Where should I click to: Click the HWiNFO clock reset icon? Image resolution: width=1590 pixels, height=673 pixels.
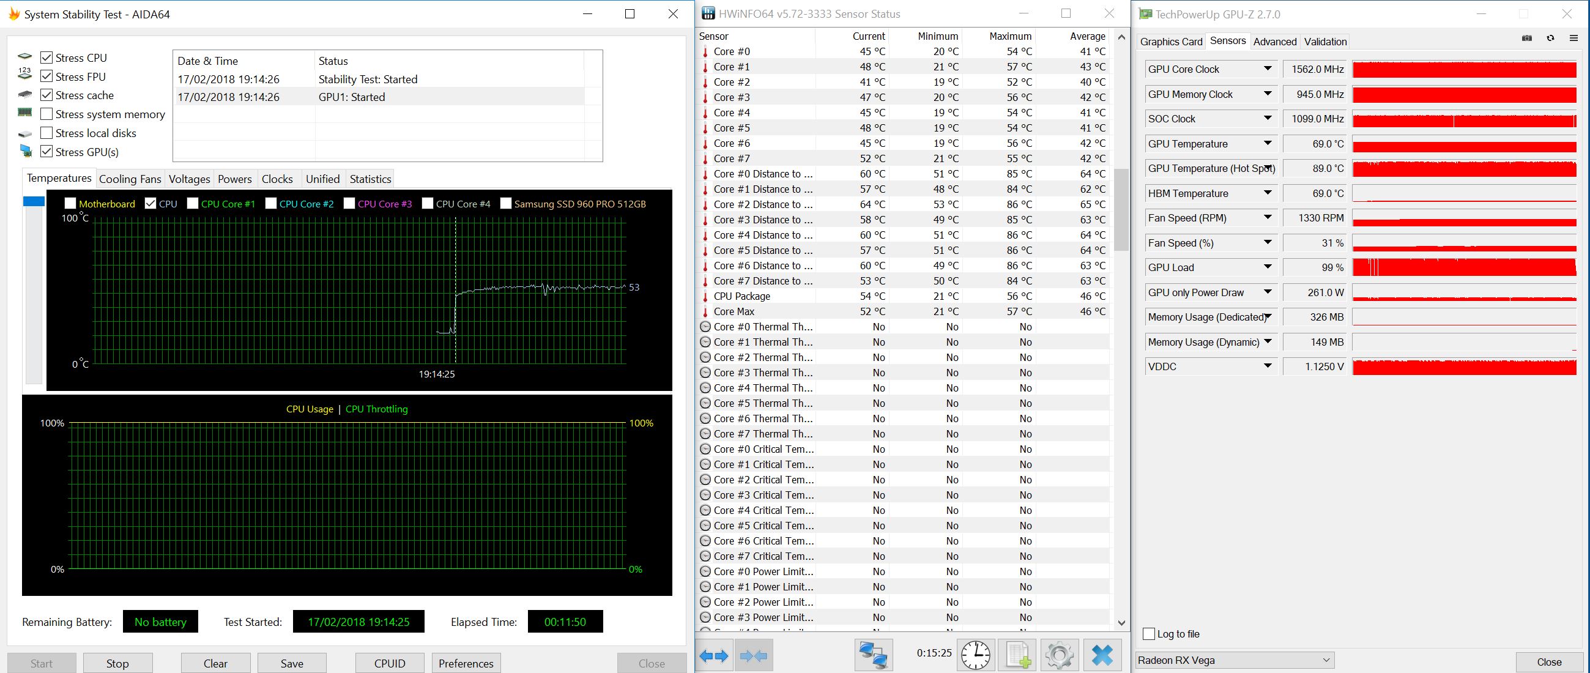click(975, 656)
